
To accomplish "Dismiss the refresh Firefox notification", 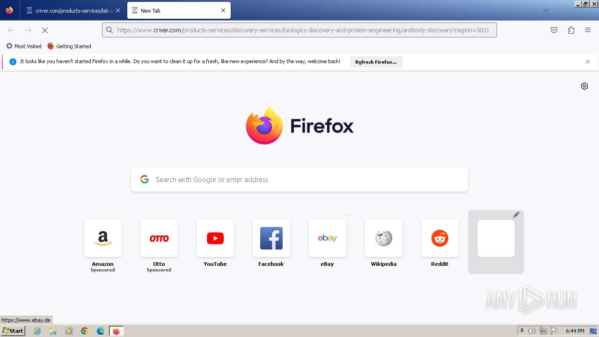I will pos(588,62).
